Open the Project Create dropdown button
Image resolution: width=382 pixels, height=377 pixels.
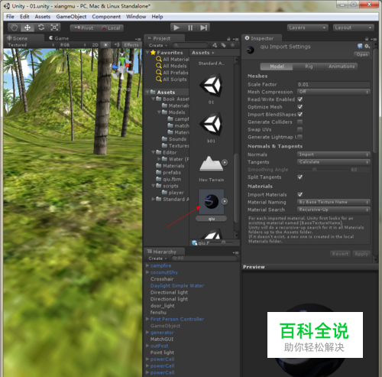158,45
